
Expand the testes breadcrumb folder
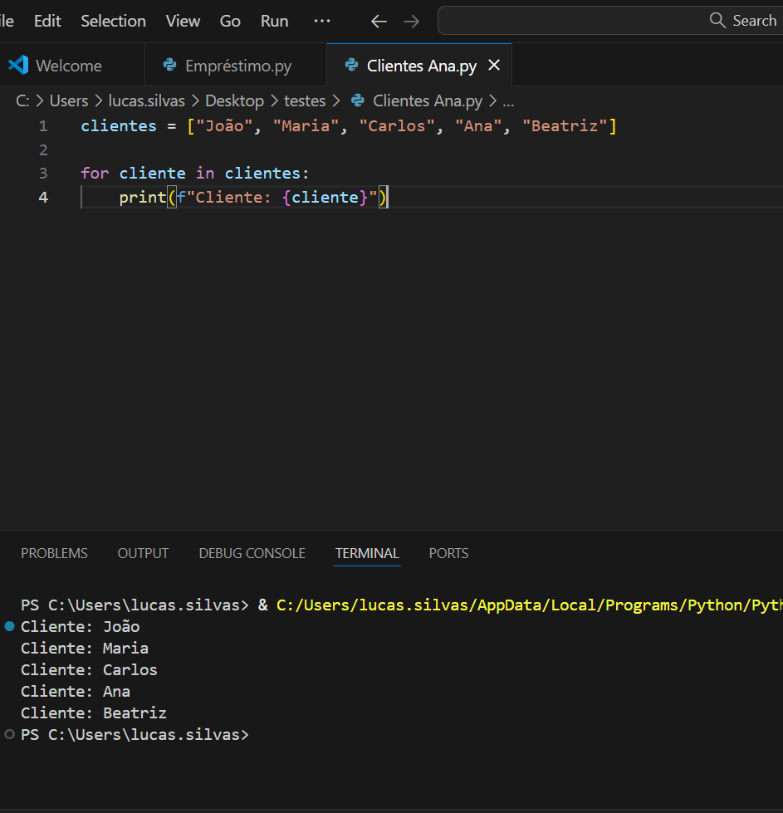pyautogui.click(x=305, y=101)
